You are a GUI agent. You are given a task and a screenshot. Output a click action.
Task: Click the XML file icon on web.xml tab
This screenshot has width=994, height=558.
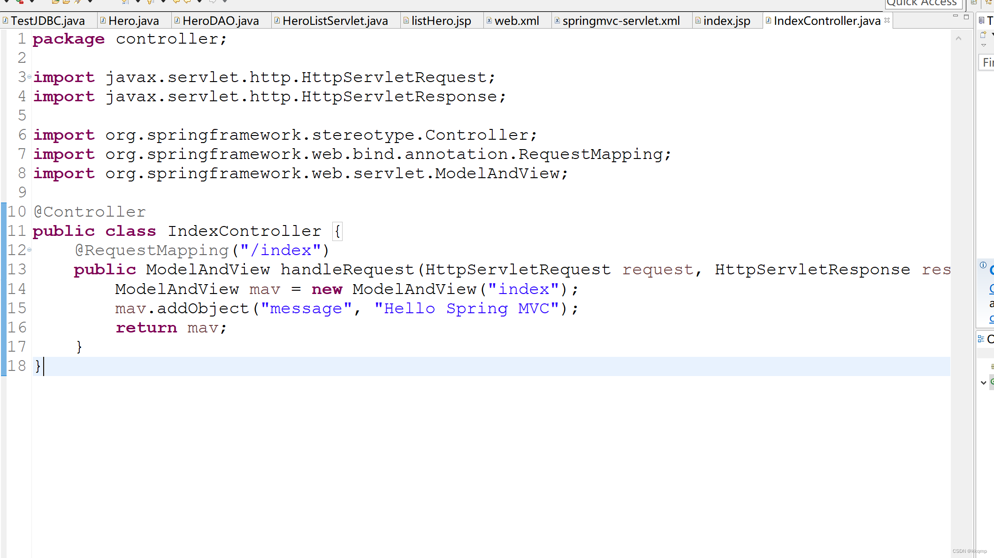[x=489, y=20]
